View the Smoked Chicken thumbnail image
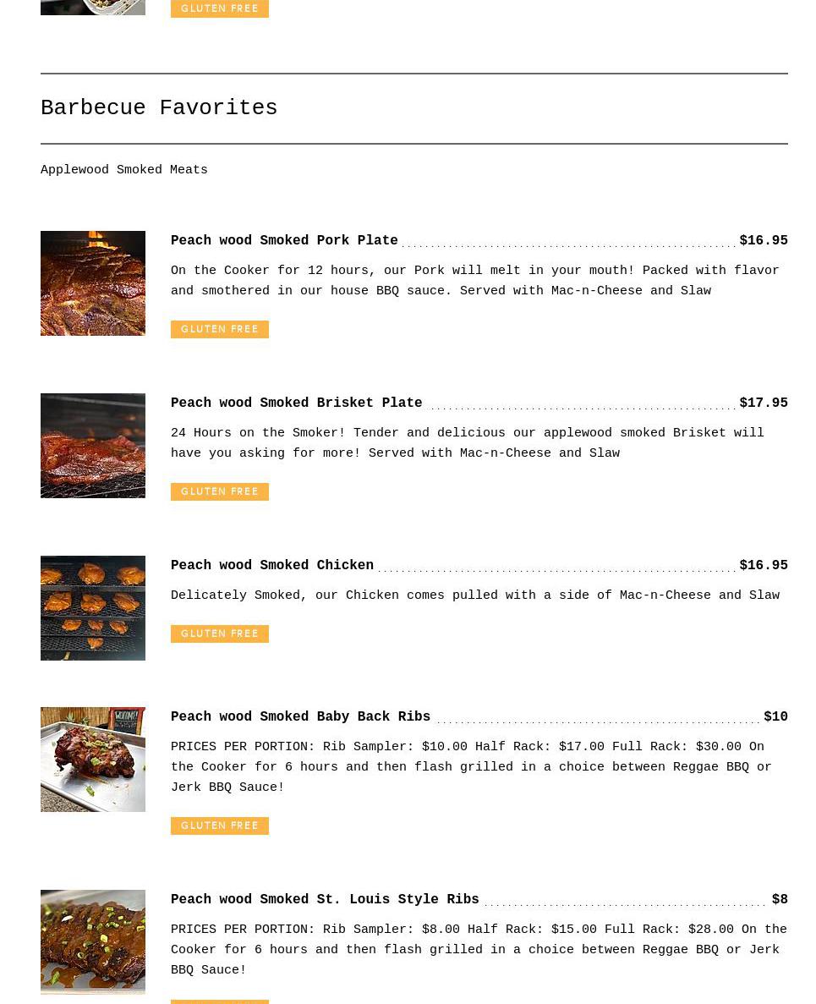Screen dimensions: 816x1004 pyautogui.click(x=93, y=608)
